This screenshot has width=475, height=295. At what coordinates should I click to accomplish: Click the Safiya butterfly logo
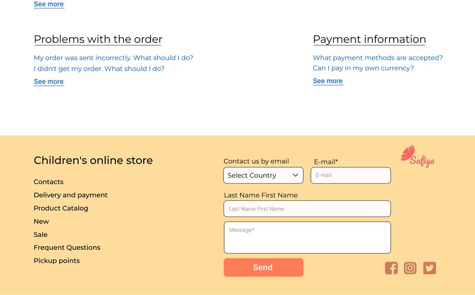[418, 157]
